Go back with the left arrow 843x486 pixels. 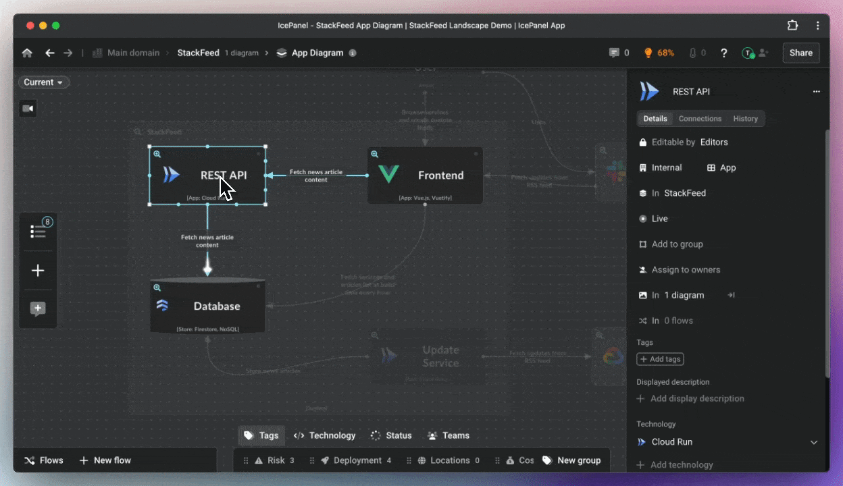pyautogui.click(x=49, y=53)
